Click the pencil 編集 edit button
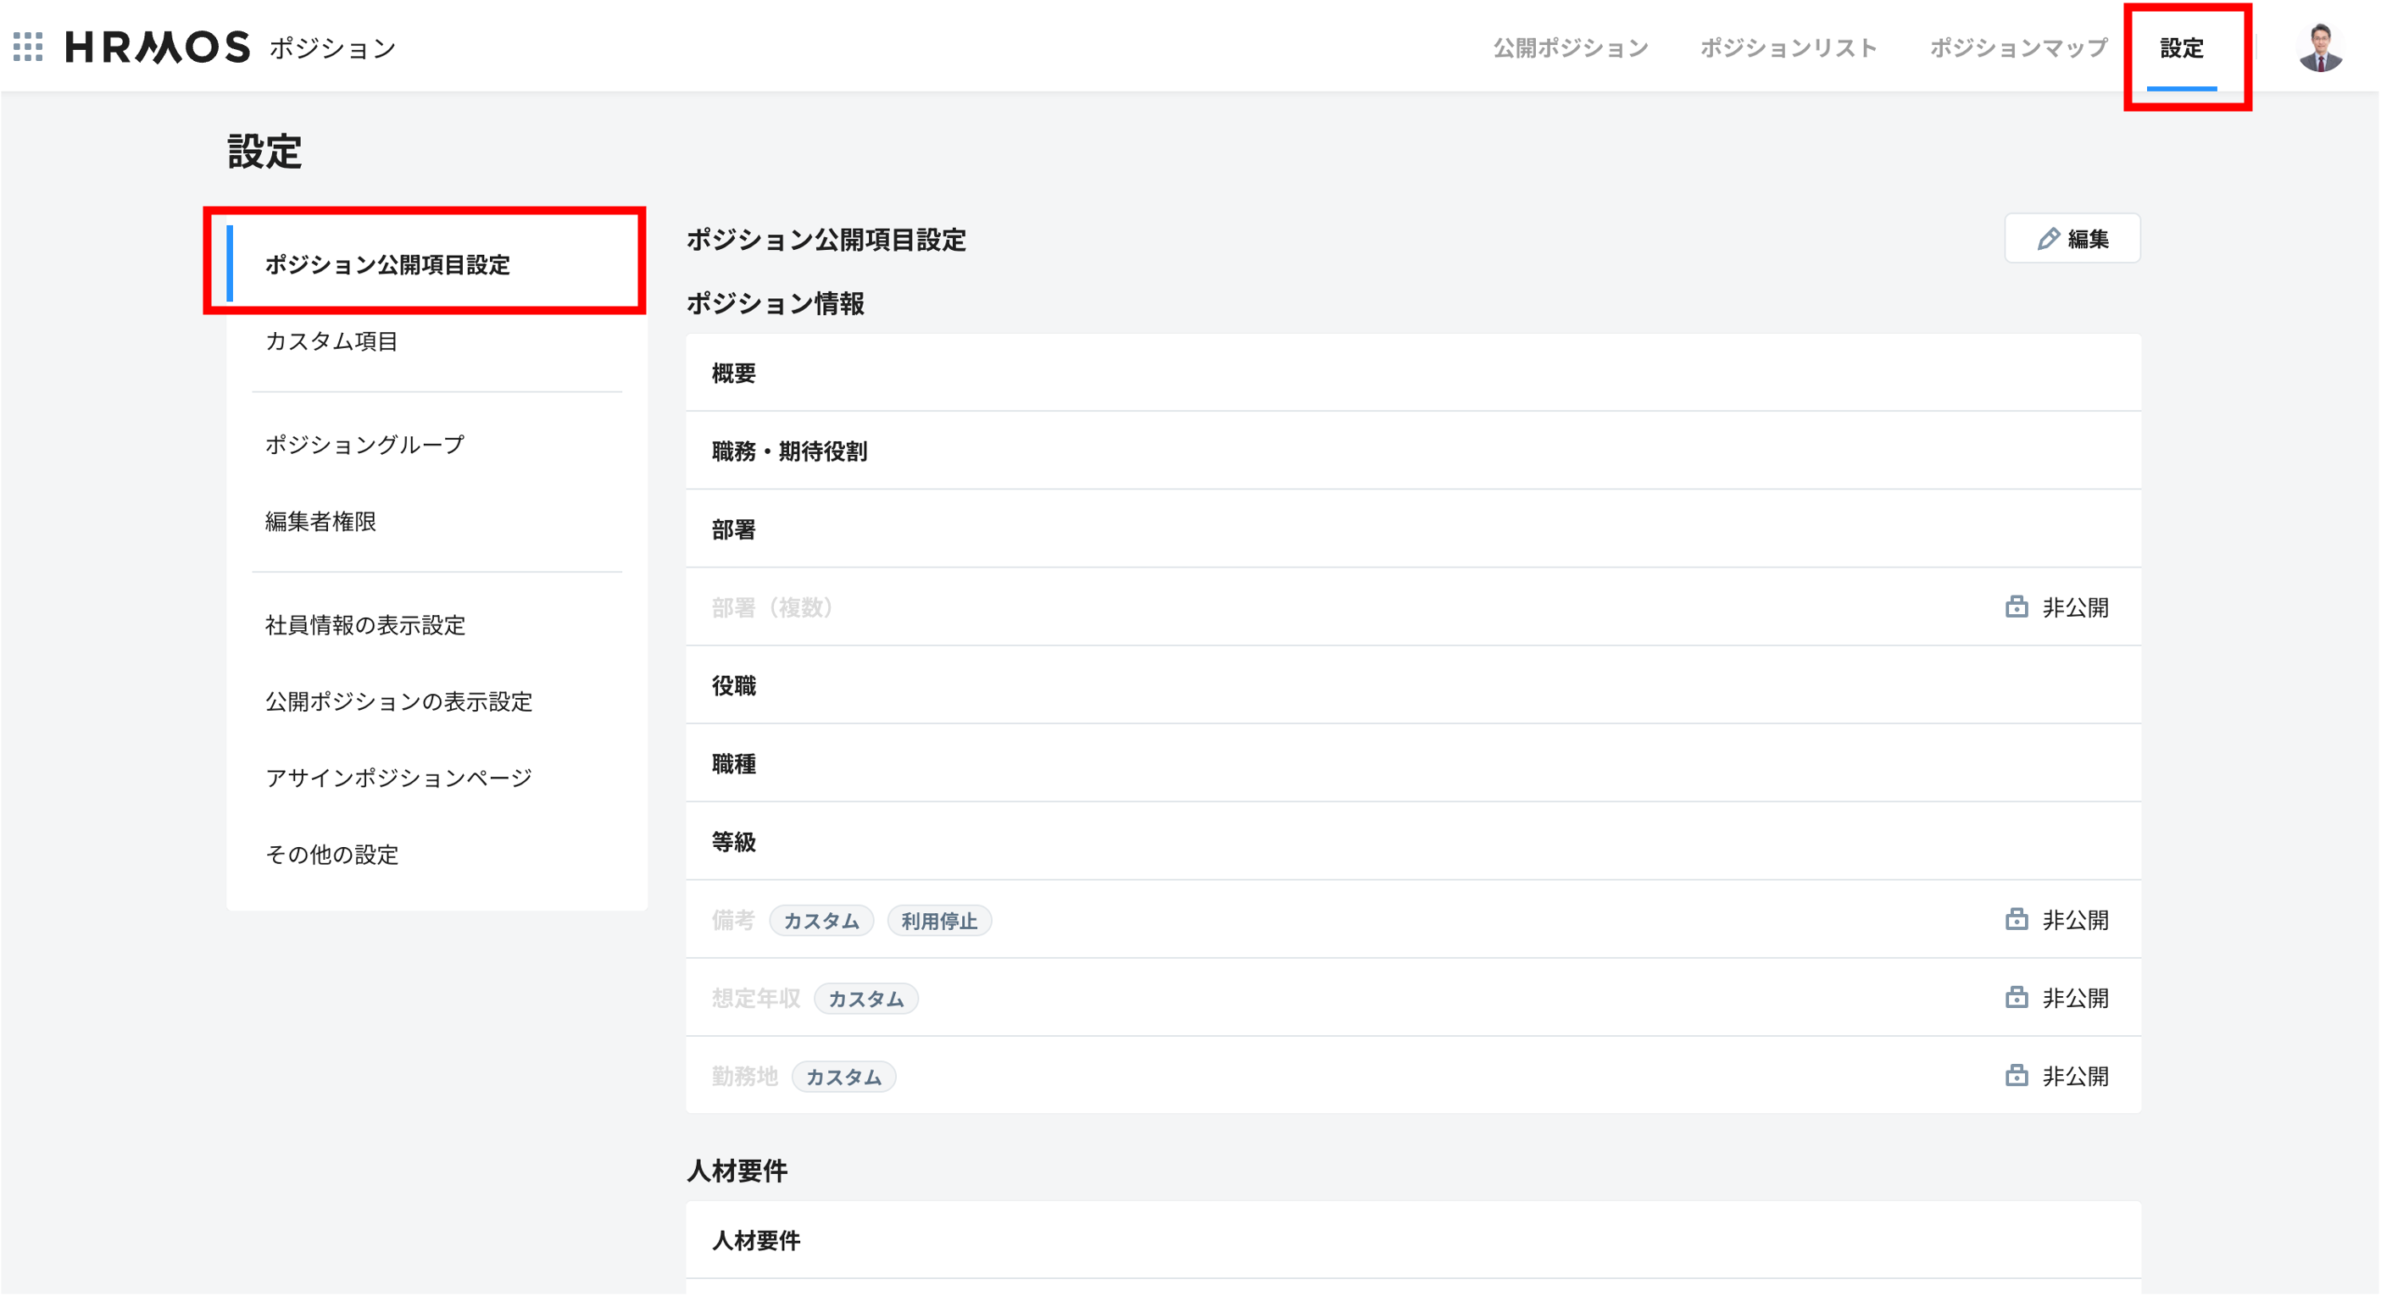The width and height of the screenshot is (2381, 1296). (x=2072, y=238)
